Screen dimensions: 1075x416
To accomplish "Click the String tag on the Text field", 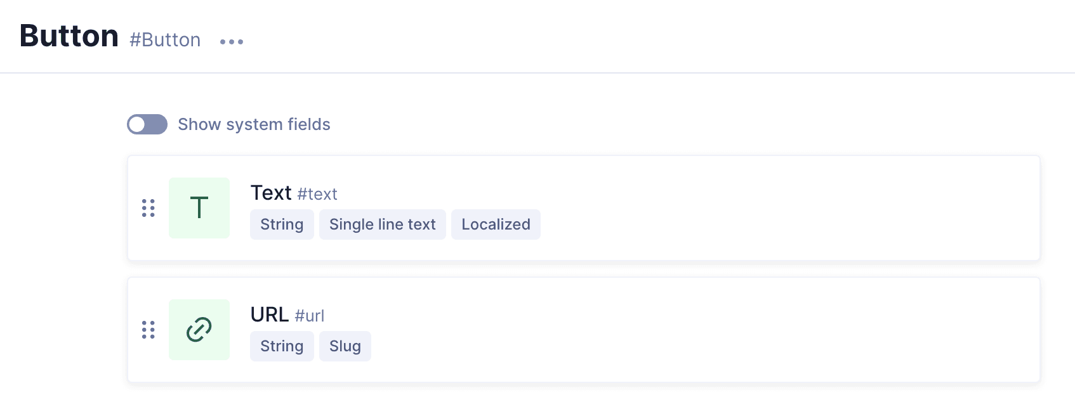I will pos(282,224).
